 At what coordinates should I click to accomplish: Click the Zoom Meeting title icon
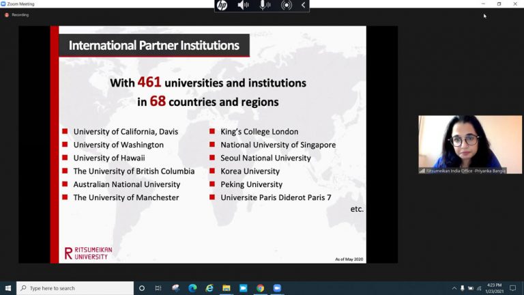point(3,4)
